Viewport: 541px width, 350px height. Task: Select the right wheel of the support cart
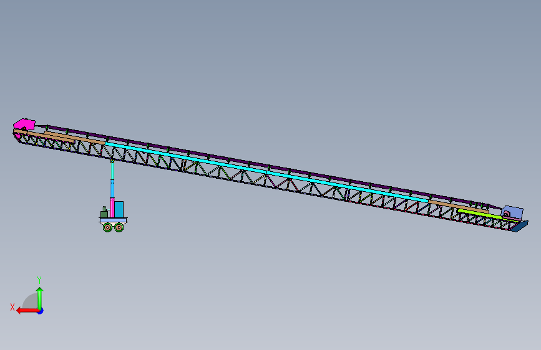tap(119, 227)
